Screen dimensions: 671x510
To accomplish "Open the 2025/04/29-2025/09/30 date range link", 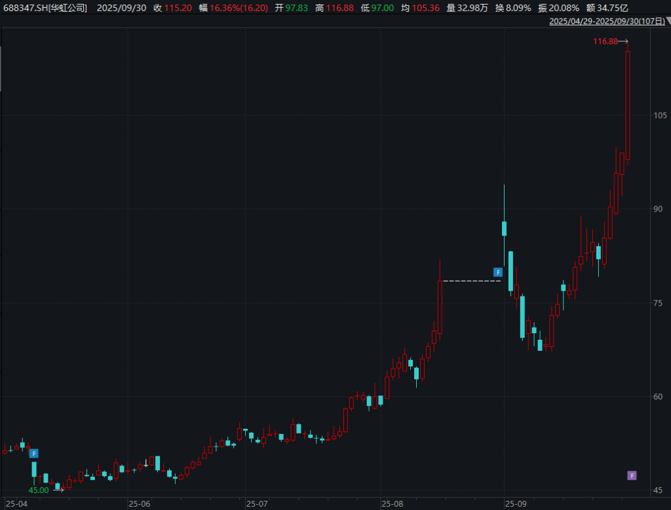I will pyautogui.click(x=606, y=21).
